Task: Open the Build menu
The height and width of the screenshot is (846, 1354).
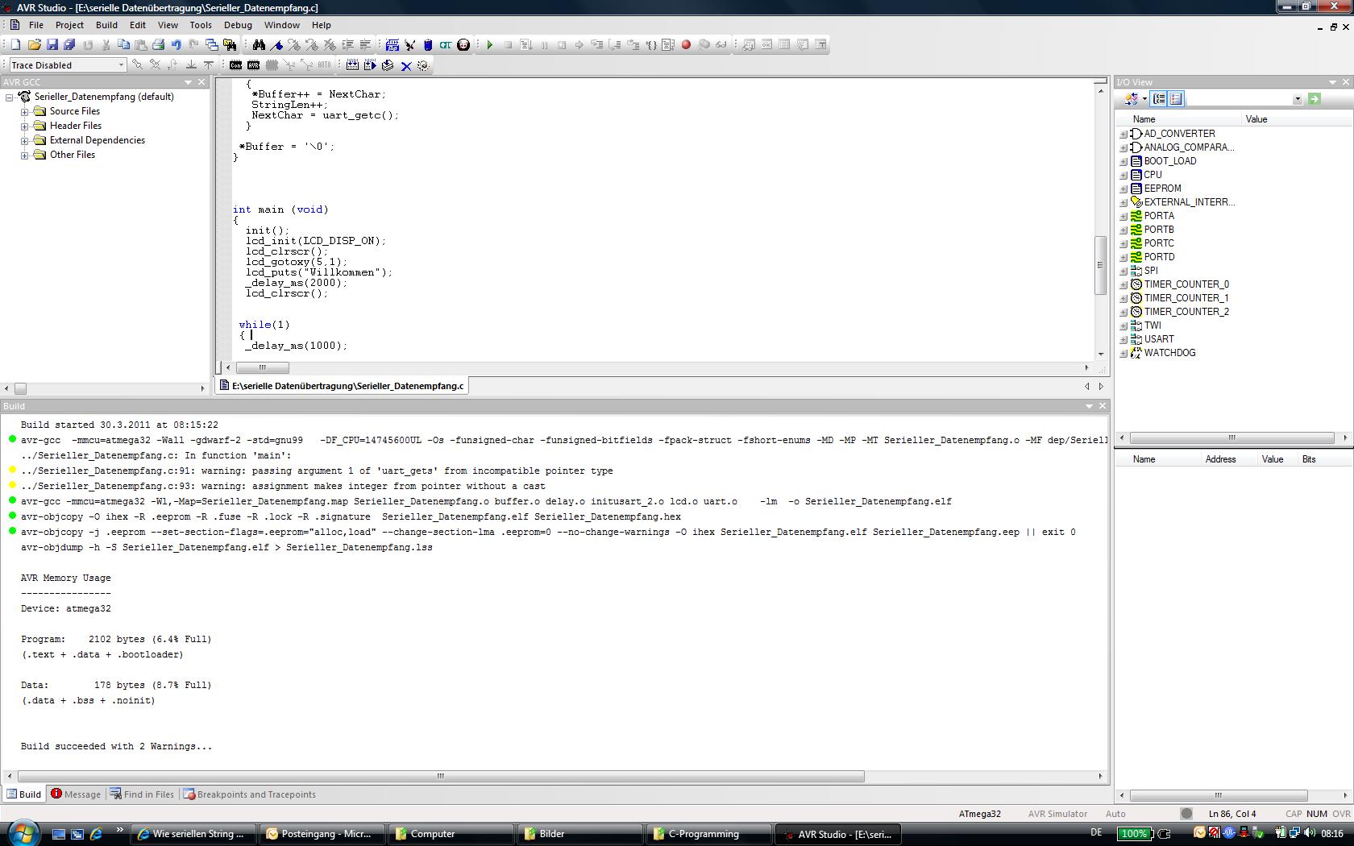Action: click(x=106, y=25)
